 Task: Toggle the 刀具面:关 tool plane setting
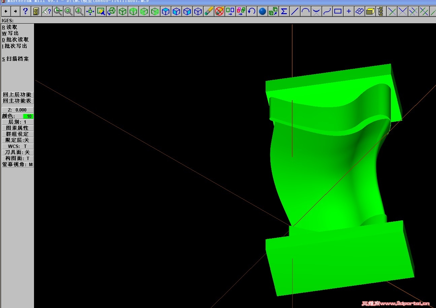(18, 152)
